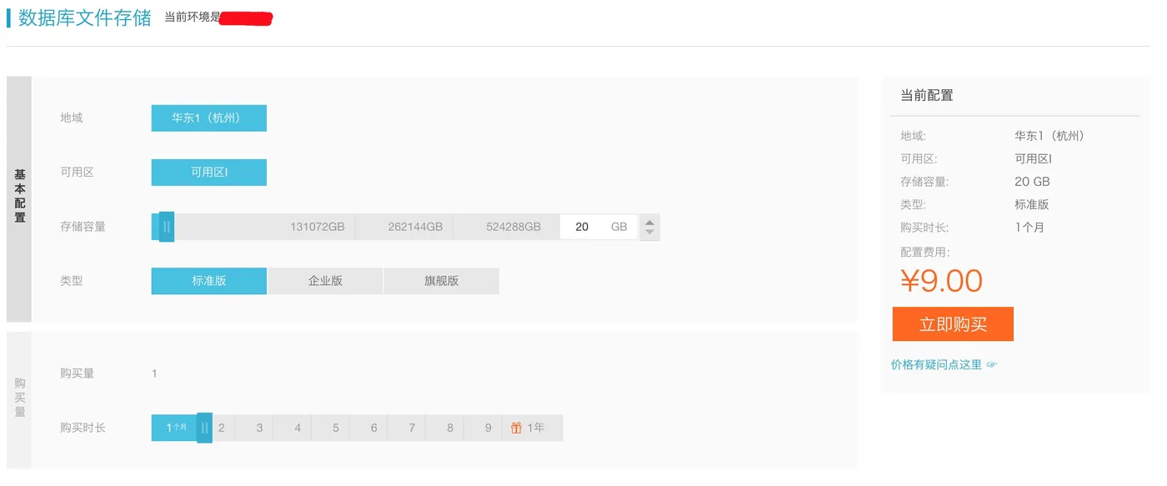
Task: Focus the storage capacity GB input field
Action: pos(599,227)
